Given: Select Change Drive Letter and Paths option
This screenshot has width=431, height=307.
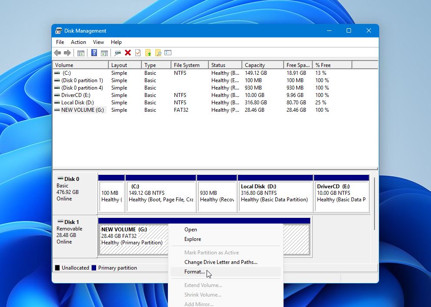Looking at the screenshot, I should pyautogui.click(x=226, y=262).
